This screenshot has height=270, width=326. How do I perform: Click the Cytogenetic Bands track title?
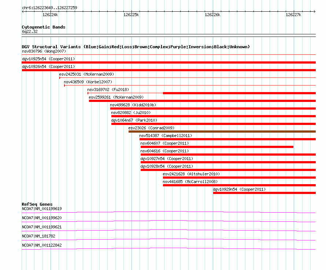click(44, 27)
